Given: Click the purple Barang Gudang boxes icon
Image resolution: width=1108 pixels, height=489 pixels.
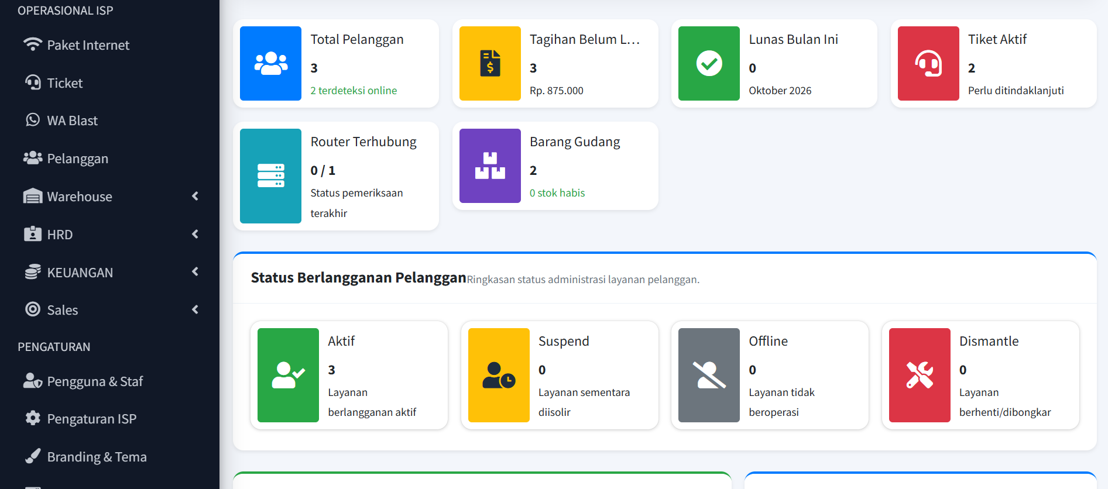Looking at the screenshot, I should [x=490, y=166].
